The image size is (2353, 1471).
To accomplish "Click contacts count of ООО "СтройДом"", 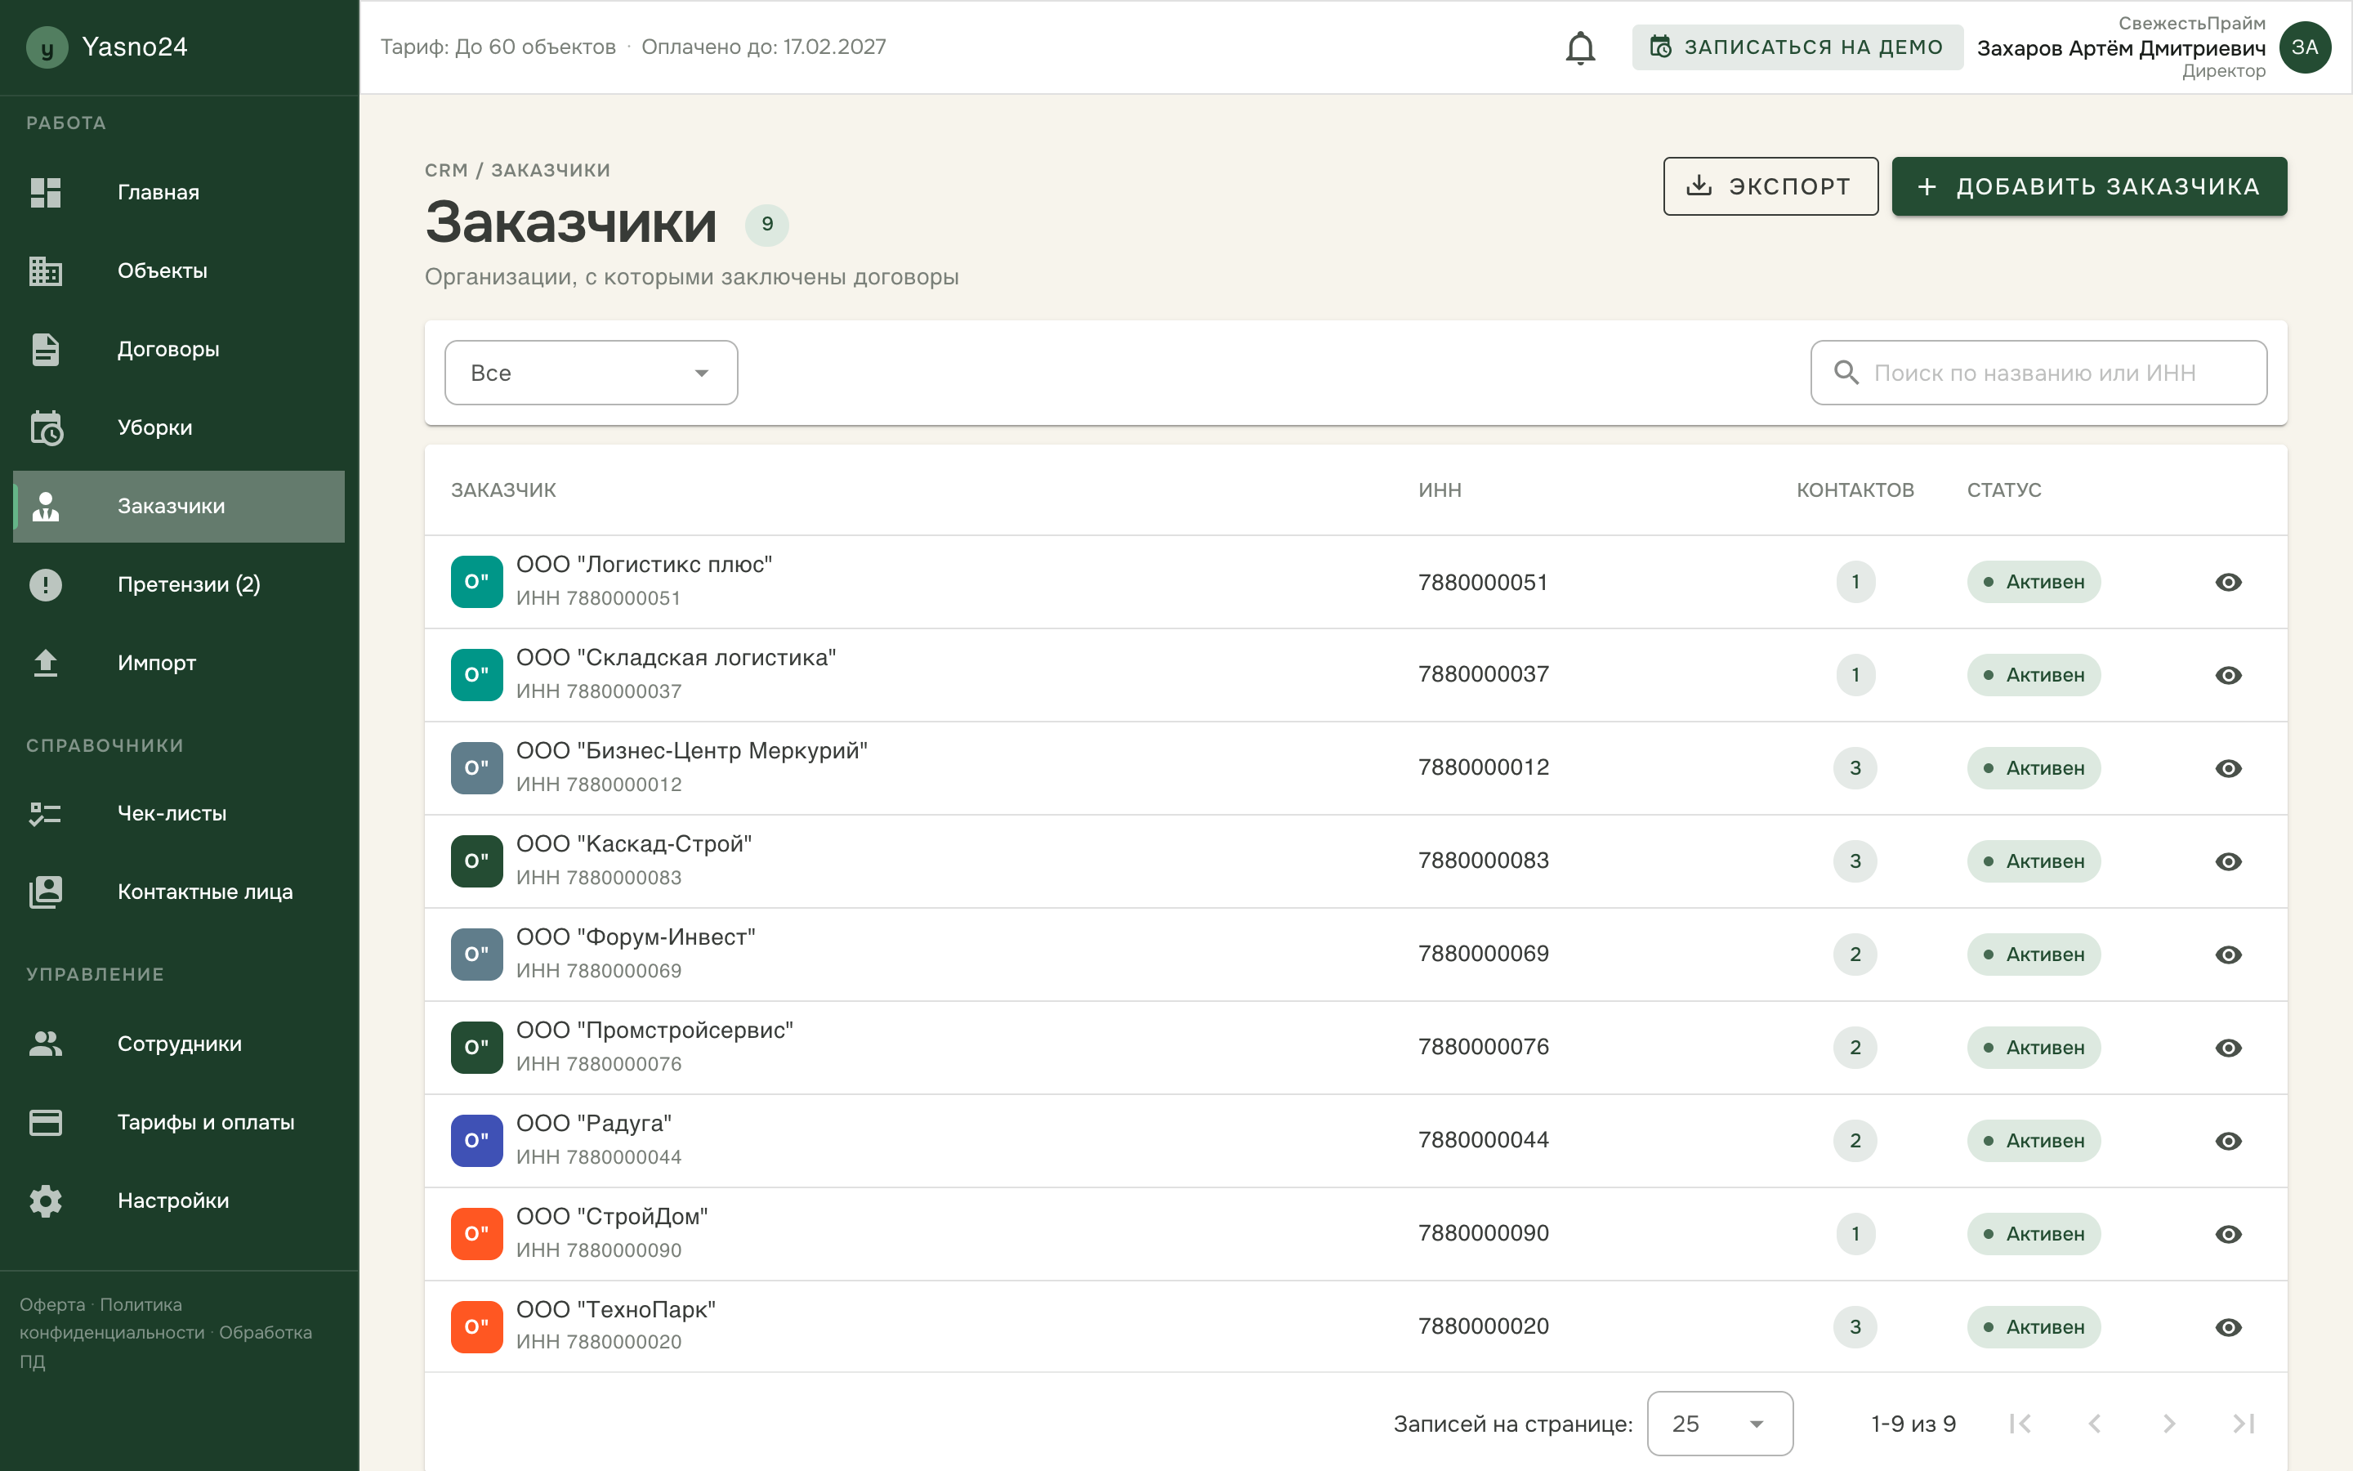I will coord(1854,1234).
